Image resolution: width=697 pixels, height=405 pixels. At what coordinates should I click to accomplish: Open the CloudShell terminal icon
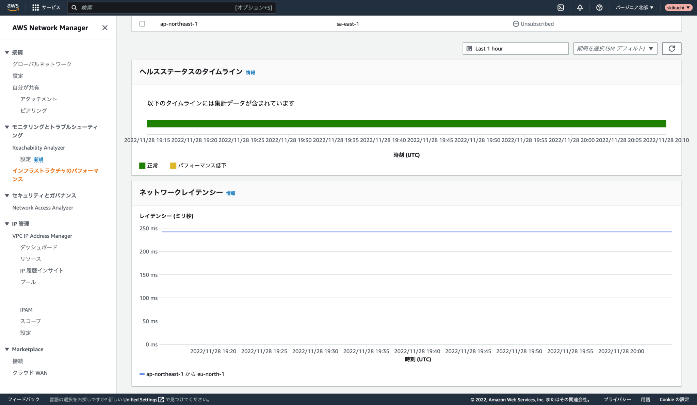pos(561,7)
